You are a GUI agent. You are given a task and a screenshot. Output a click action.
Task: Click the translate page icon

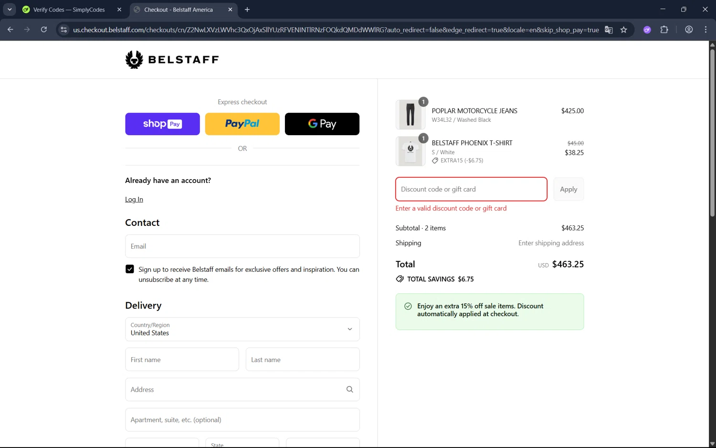click(609, 30)
